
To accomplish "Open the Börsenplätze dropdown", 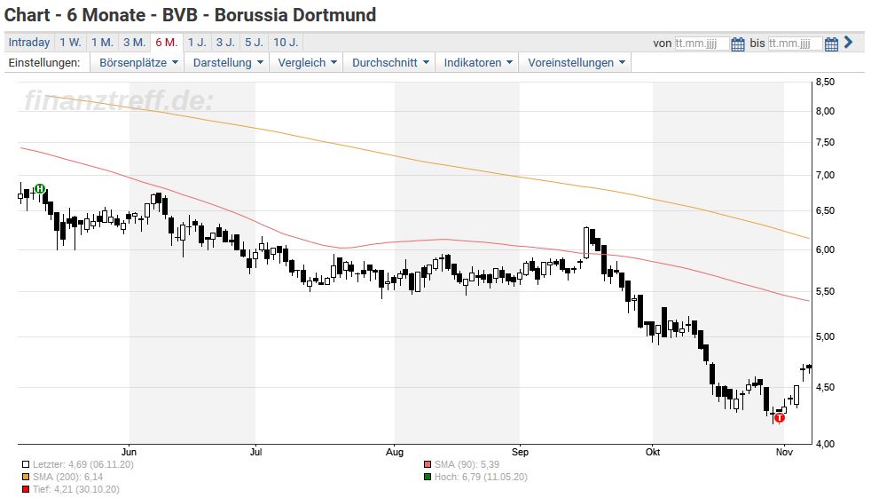I will pyautogui.click(x=137, y=63).
